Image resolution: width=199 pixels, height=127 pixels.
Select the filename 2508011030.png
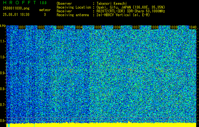point(16,8)
